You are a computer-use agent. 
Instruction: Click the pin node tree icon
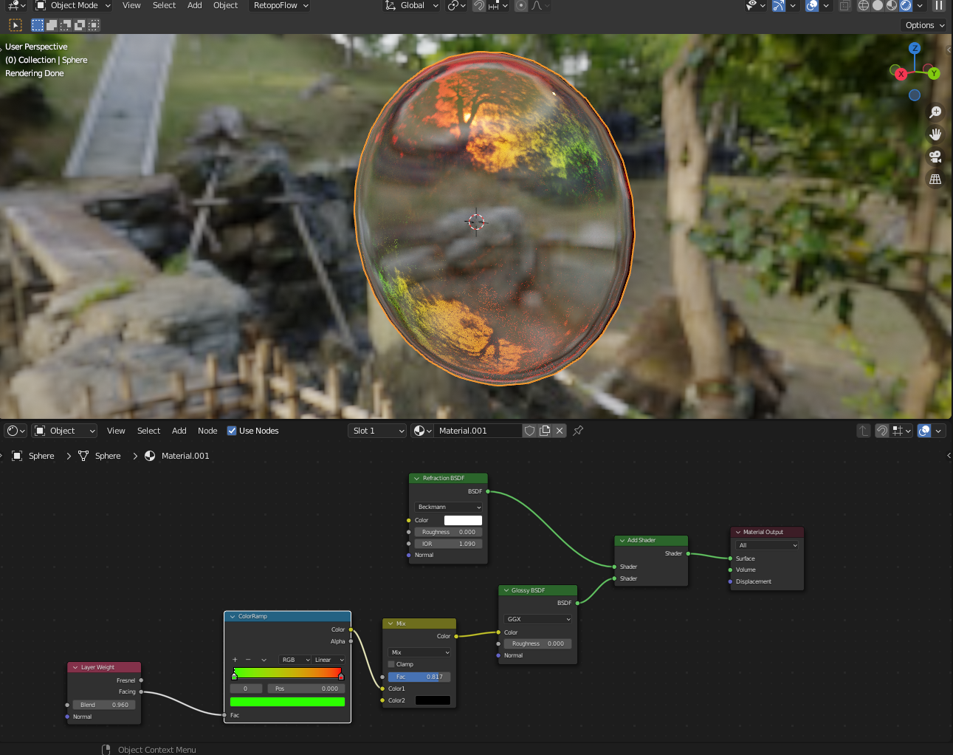578,431
